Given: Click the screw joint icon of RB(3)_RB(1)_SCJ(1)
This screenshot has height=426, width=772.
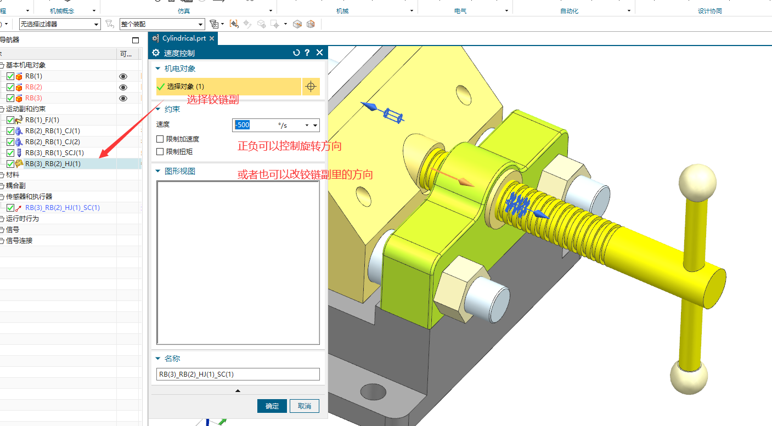Looking at the screenshot, I should pyautogui.click(x=19, y=153).
